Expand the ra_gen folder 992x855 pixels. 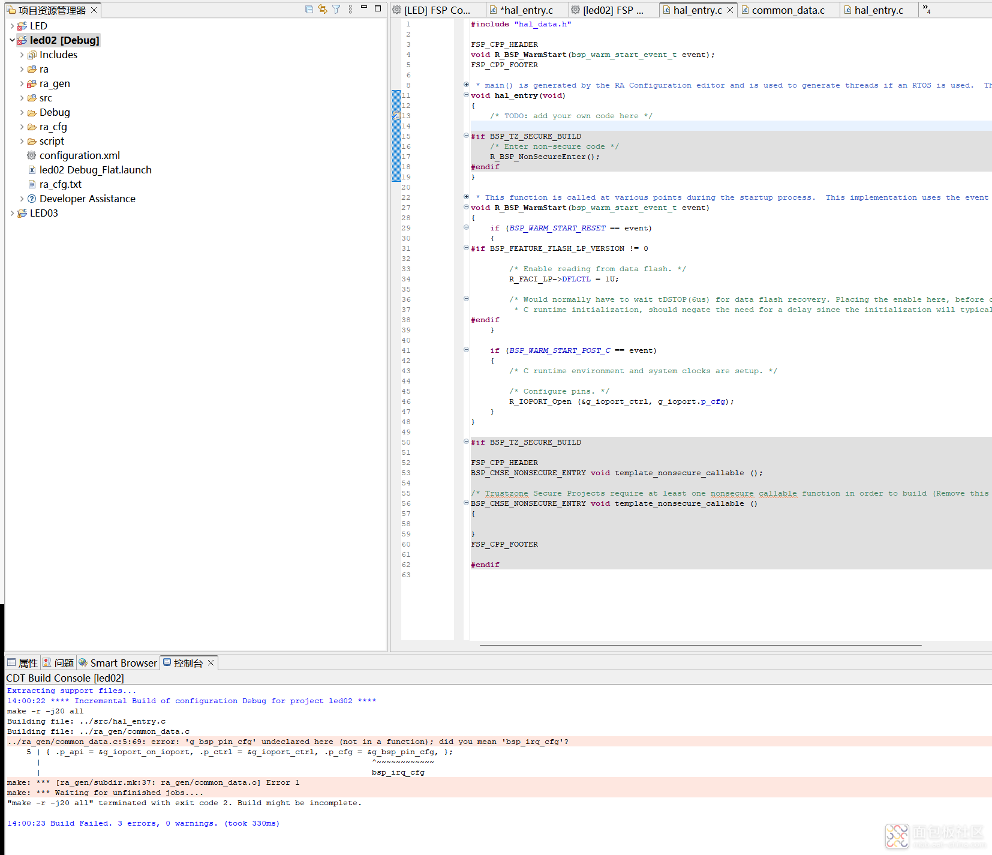click(22, 83)
